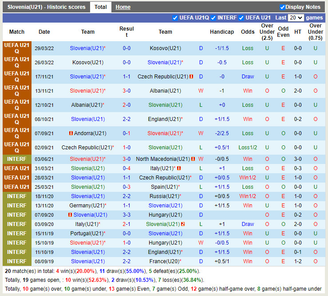Viewport: 328px width, 296px height.
Task: Open the Last games count dropdown
Action: pyautogui.click(x=296, y=18)
